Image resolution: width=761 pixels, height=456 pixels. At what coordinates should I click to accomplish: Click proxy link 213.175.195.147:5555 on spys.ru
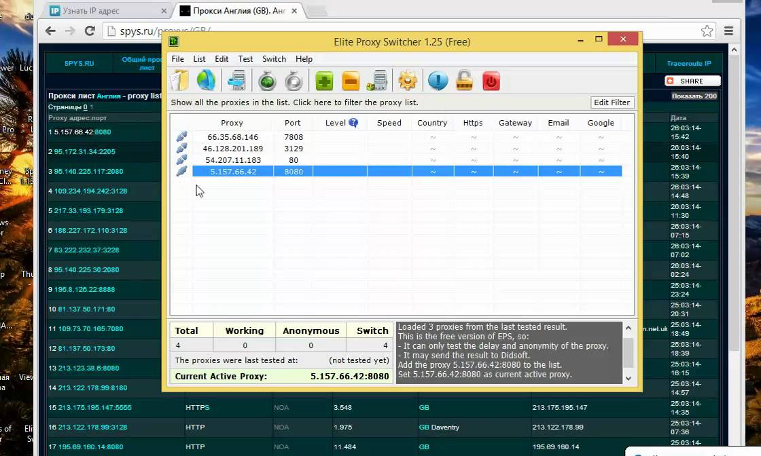[x=94, y=408]
